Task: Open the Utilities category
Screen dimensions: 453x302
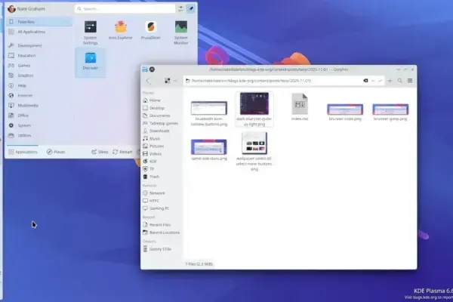Action: point(39,135)
